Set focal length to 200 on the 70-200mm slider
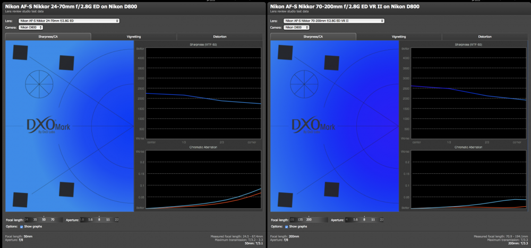This screenshot has width=531, height=248. (x=309, y=219)
